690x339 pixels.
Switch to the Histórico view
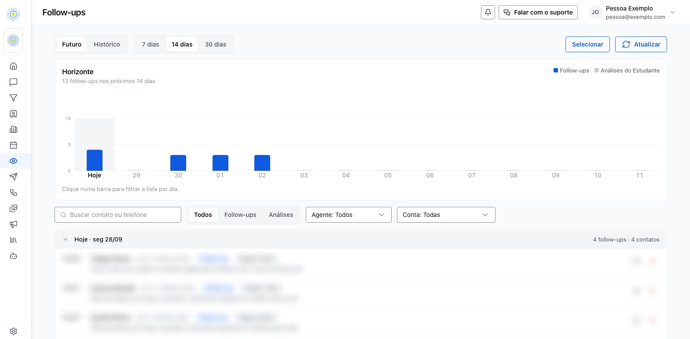click(107, 44)
